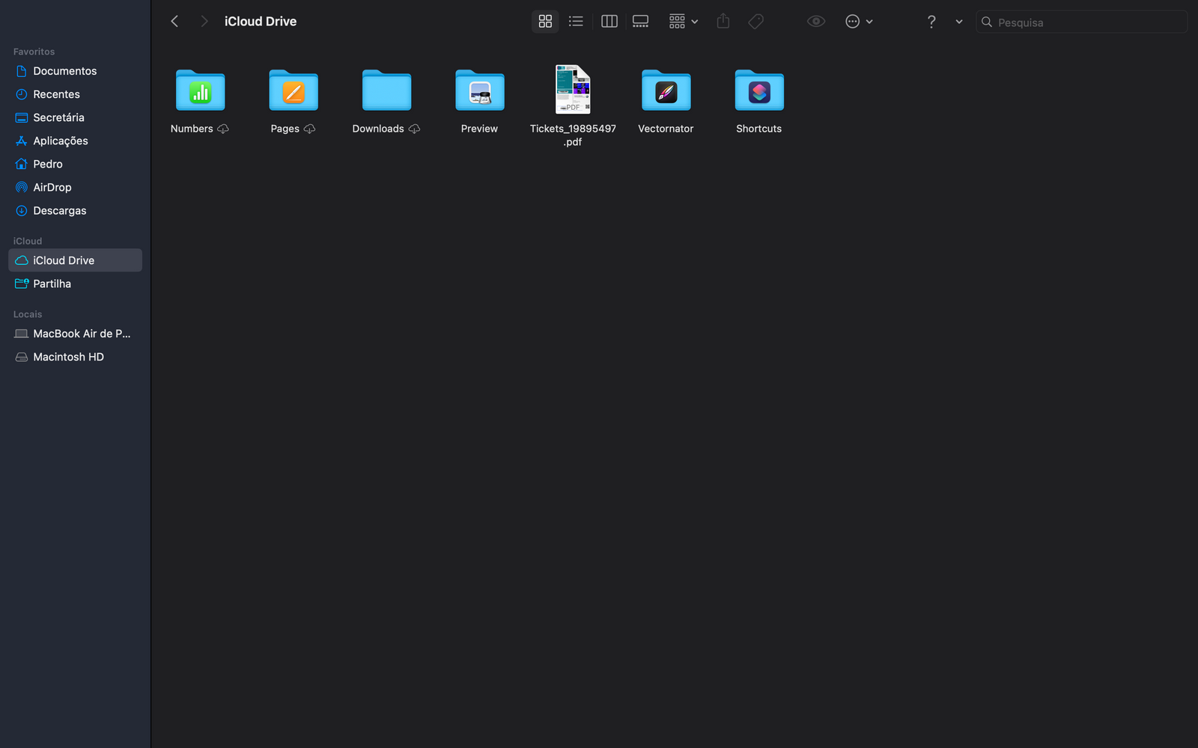Open the group-by options dropdown
The width and height of the screenshot is (1198, 748).
coord(683,22)
